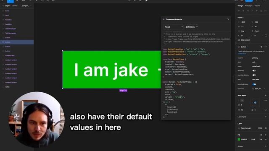Hide the green fill with eye icon
Viewport: 269px width, 151px height.
pyautogui.click(x=261, y=140)
